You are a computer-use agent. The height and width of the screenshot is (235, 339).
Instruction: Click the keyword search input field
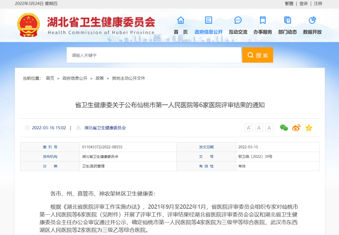pos(153,55)
